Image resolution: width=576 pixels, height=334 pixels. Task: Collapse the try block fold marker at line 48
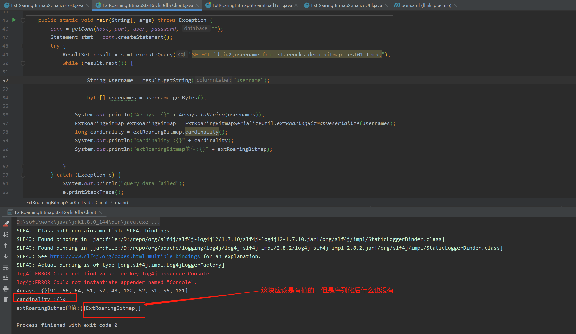[x=23, y=46]
